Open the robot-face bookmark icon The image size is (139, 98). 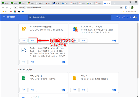19,11
